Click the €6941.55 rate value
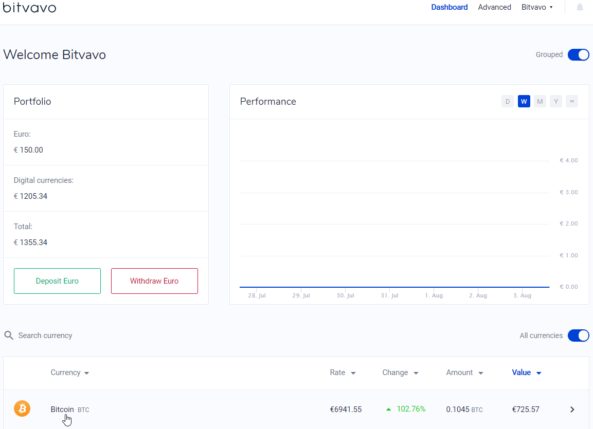The width and height of the screenshot is (593, 429). click(x=346, y=409)
